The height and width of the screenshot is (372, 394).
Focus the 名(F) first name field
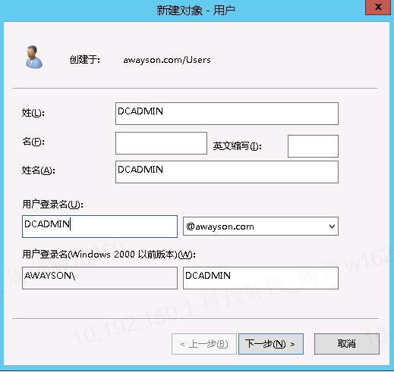tap(161, 143)
